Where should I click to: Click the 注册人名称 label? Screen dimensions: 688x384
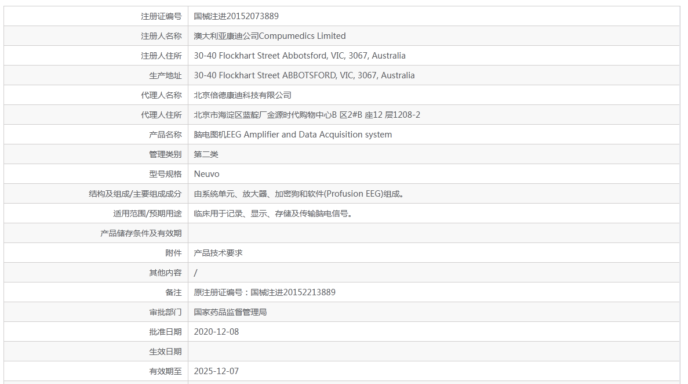tap(161, 36)
